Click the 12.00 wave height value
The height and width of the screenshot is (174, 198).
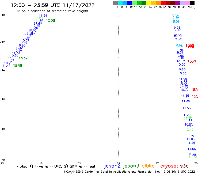tap(191, 139)
